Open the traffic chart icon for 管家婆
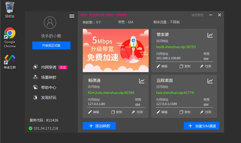This screenshot has height=143, width=241. coord(210,35)
